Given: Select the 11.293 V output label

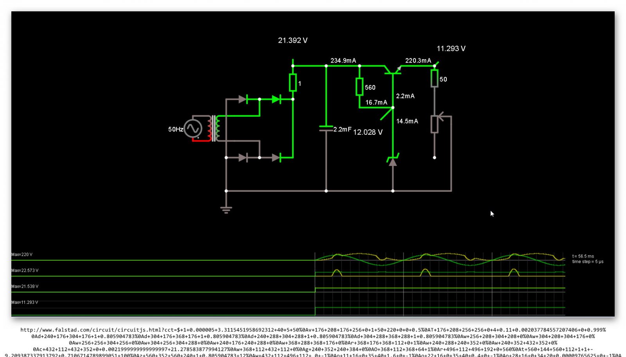Looking at the screenshot, I should [x=451, y=49].
